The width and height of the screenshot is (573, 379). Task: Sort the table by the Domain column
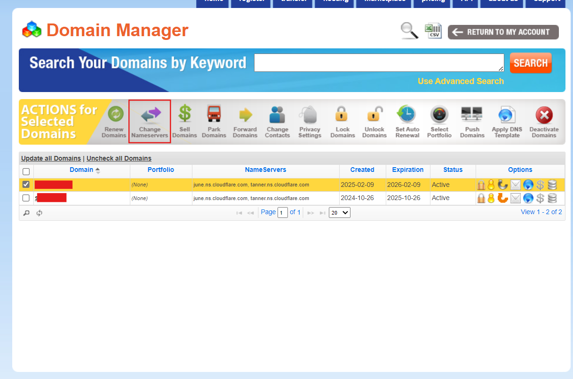pos(81,170)
